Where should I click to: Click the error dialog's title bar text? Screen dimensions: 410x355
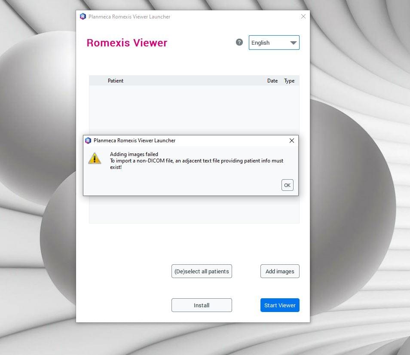(x=135, y=141)
